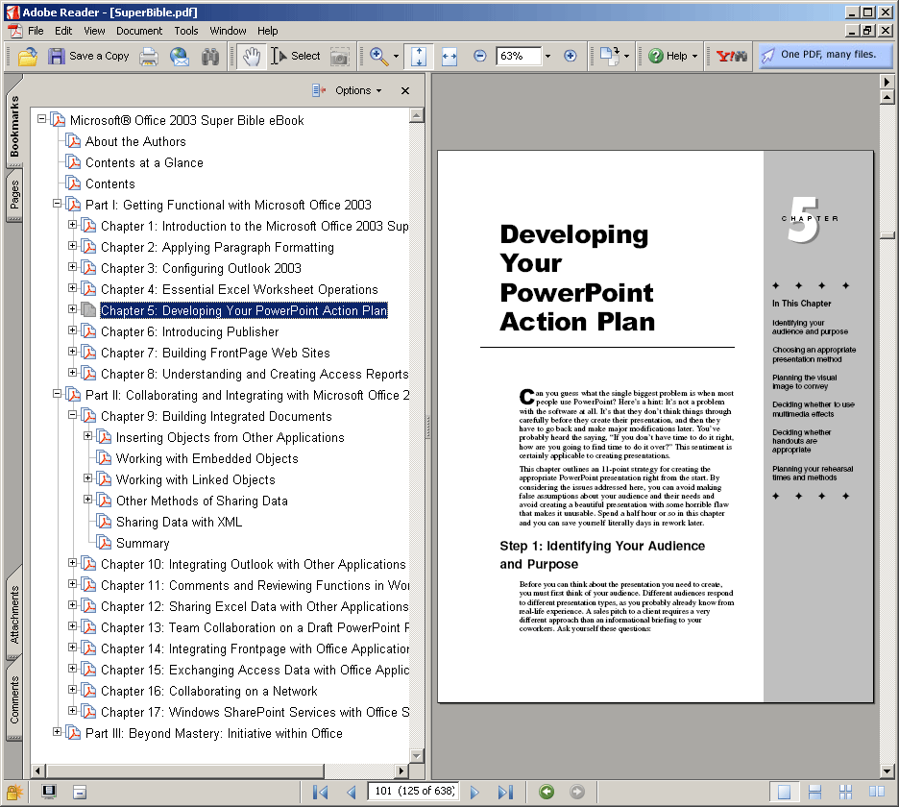Open the Zoom tool dropdown arrow
This screenshot has width=899, height=807.
pos(396,57)
